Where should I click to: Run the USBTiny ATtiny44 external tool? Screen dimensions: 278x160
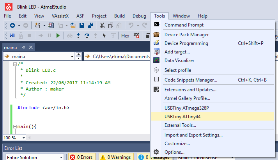pos(212,117)
